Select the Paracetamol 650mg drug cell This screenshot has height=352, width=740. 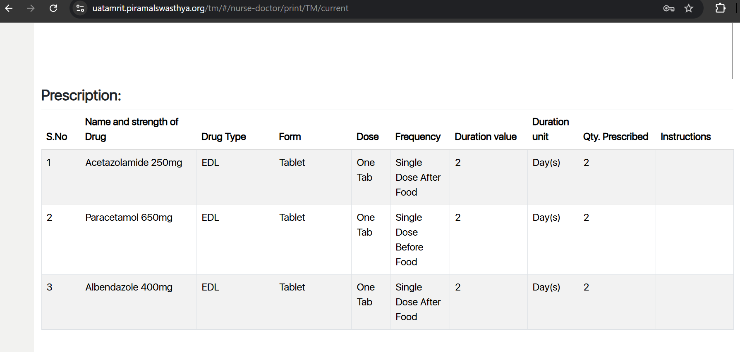click(129, 217)
